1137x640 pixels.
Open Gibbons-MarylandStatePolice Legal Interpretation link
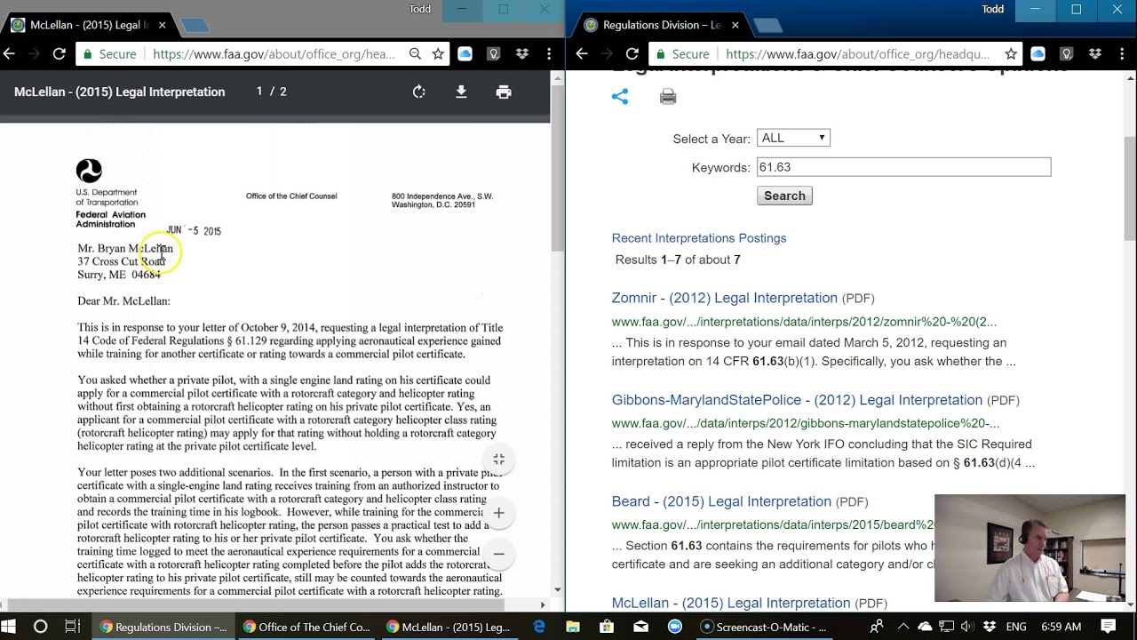pos(797,400)
